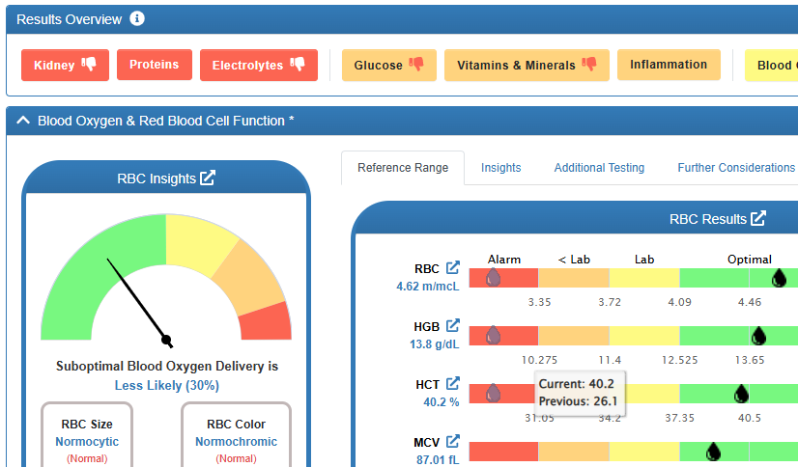The image size is (798, 467).
Task: Select the Reference Range tab
Action: tap(403, 168)
